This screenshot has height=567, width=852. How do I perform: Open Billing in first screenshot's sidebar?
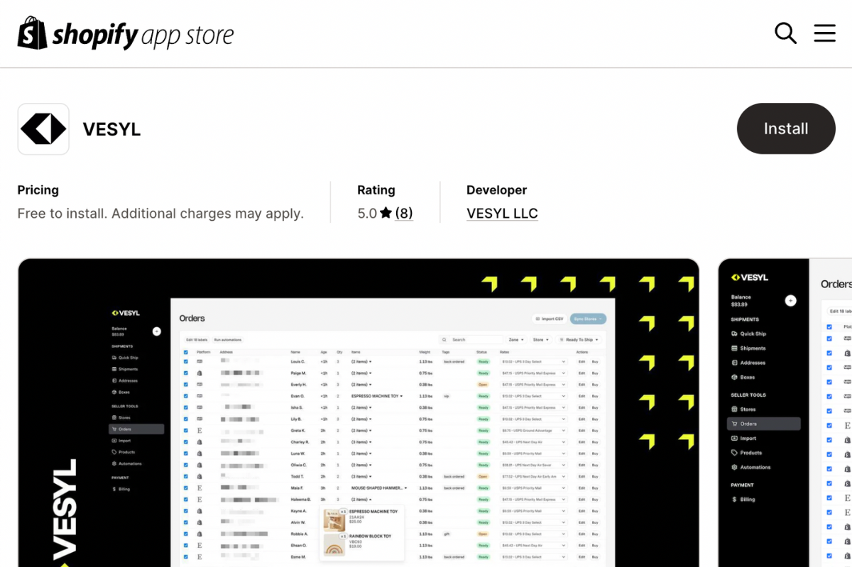[124, 489]
